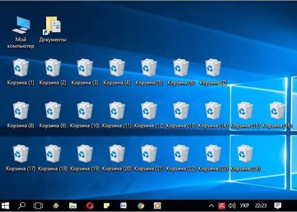Image resolution: width=297 pixels, height=212 pixels.
Task: Select the Мой компьютер desktop icon
Action: tap(21, 32)
